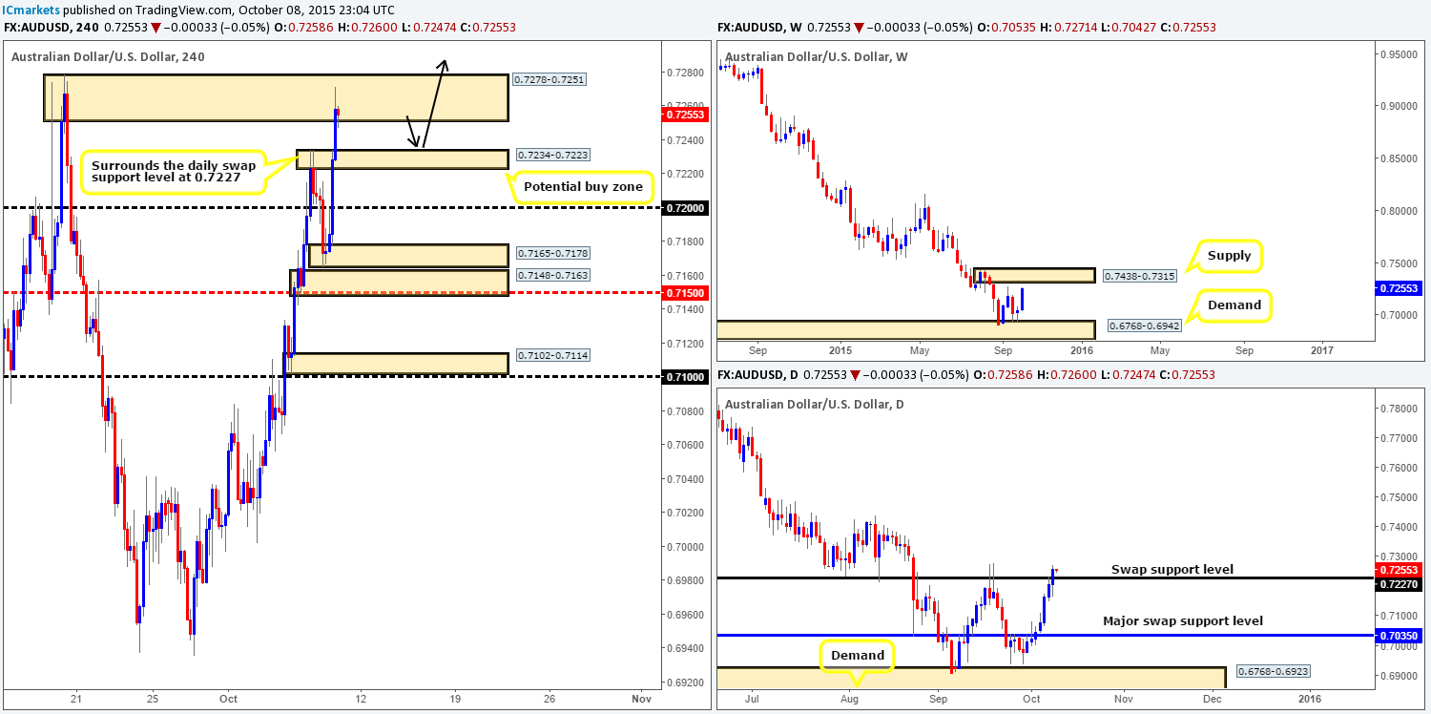
Task: Click the 'Australian Dollar/U.S. Dollar, D' chart label
Action: click(x=817, y=405)
